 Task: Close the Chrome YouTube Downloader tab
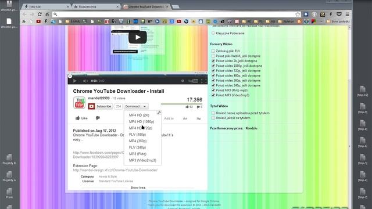[167, 6]
